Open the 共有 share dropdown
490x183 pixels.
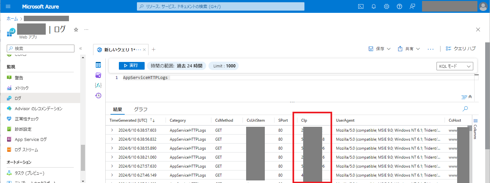click(x=409, y=49)
